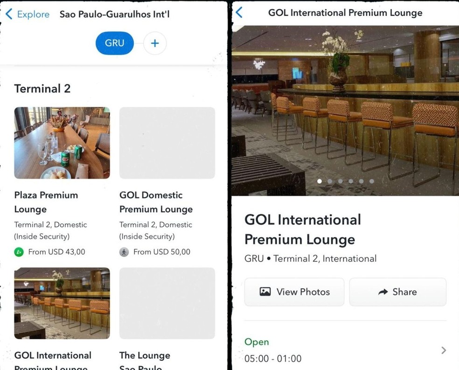Screen dimensions: 459x370
Task: Open the photo gallery icon in View Photos
Action: [x=265, y=292]
